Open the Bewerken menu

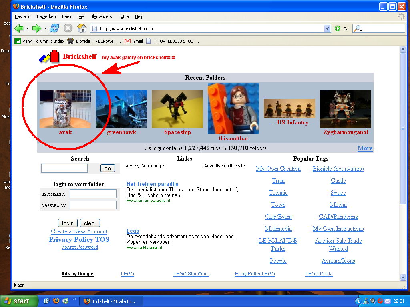(x=46, y=16)
